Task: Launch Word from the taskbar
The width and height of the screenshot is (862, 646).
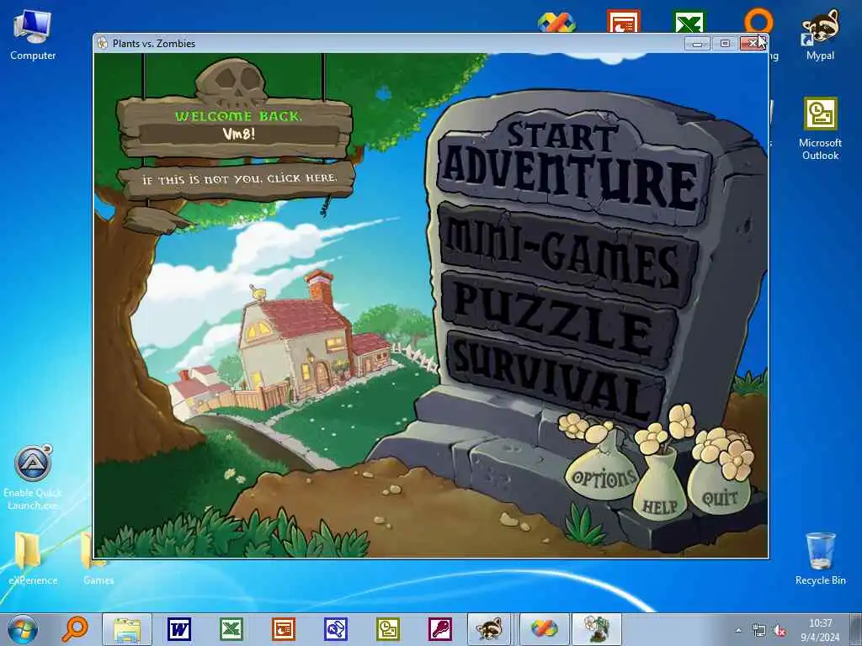Action: pos(179,629)
